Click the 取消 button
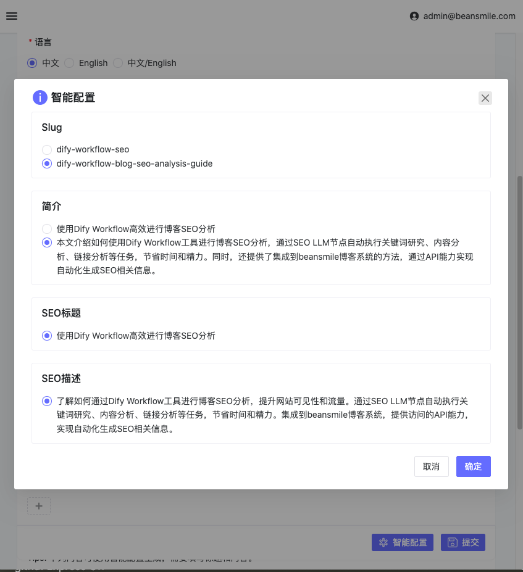Screen dimensions: 523x572 tap(432, 466)
